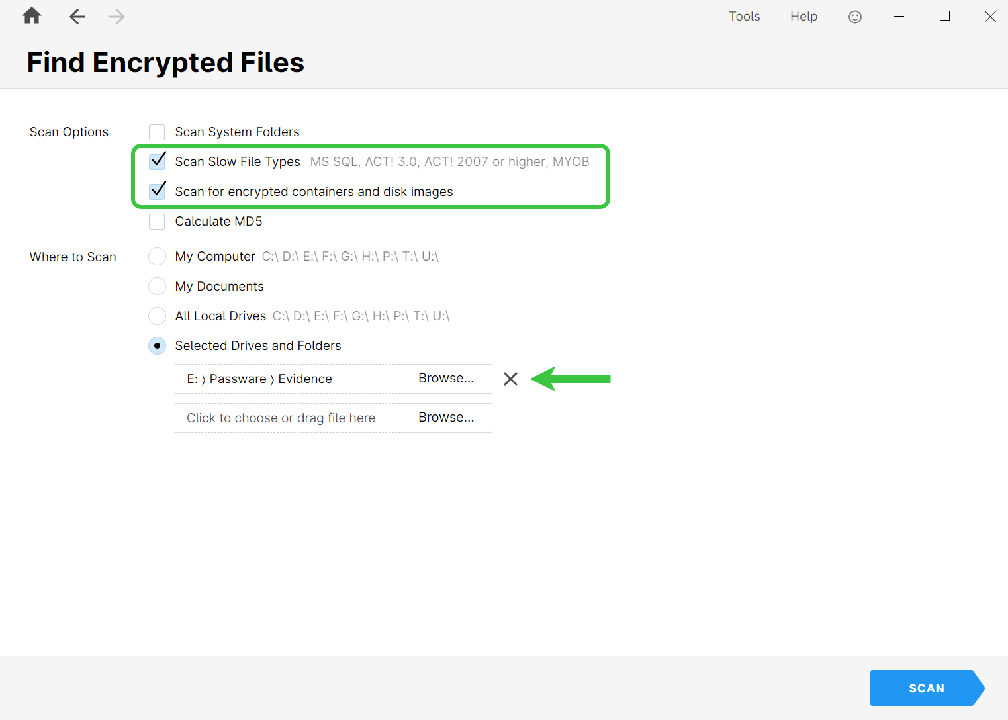The height and width of the screenshot is (720, 1008).
Task: Tick the Calculate MD5 checkbox
Action: coord(157,222)
